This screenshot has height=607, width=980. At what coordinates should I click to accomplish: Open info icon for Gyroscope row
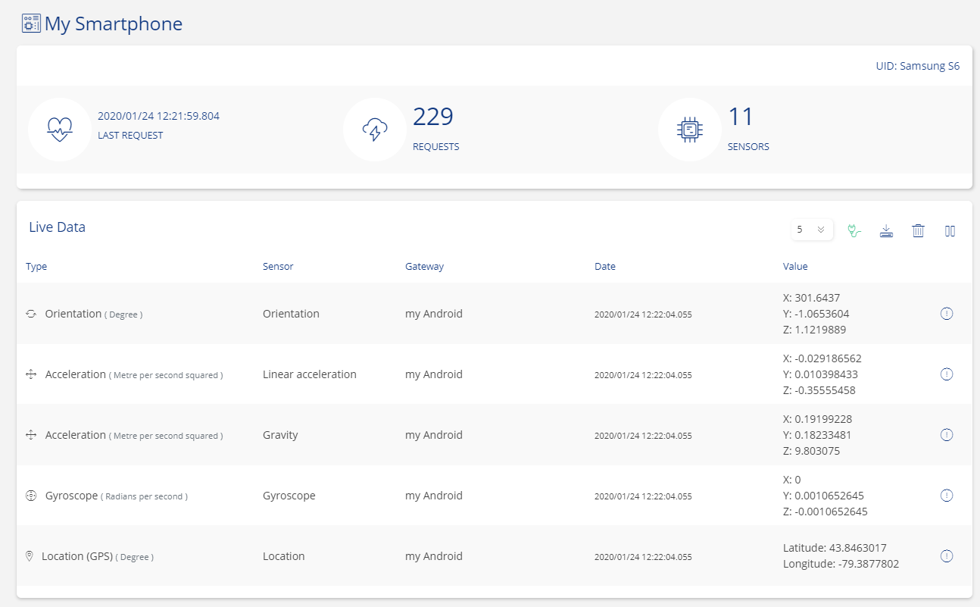[946, 496]
